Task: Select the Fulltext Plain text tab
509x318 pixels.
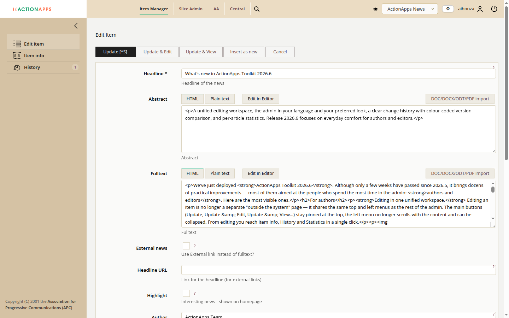Action: pyautogui.click(x=220, y=173)
